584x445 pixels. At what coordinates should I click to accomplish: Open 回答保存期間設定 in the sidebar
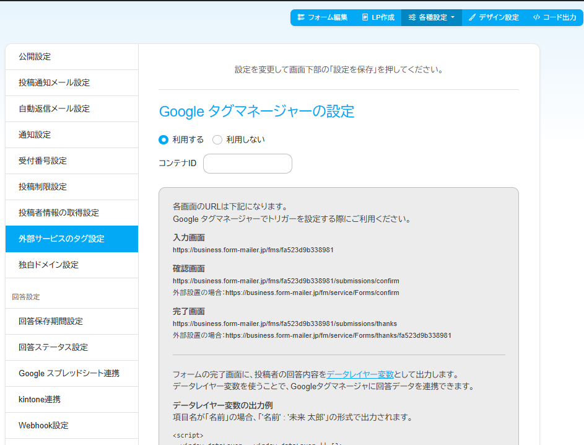[x=72, y=321]
